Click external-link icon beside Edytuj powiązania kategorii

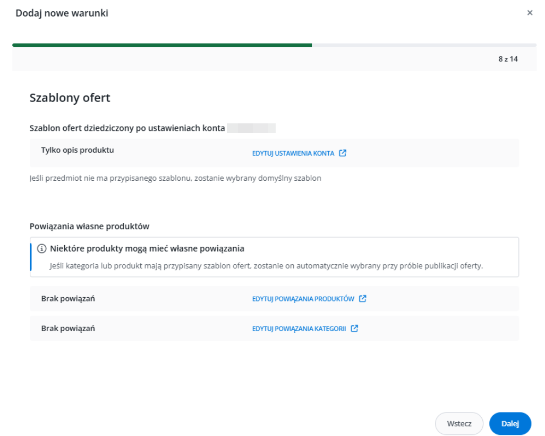pyautogui.click(x=354, y=329)
